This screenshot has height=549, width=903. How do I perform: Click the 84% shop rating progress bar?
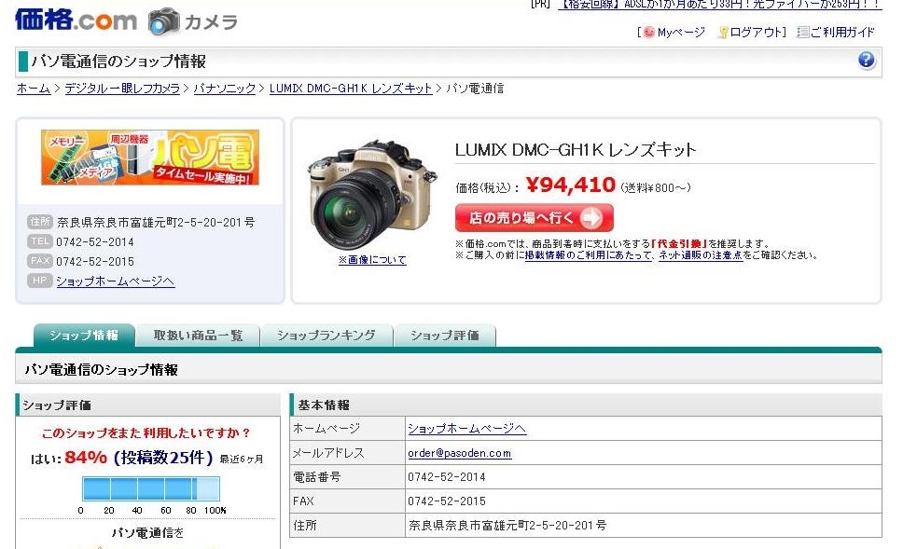click(151, 488)
